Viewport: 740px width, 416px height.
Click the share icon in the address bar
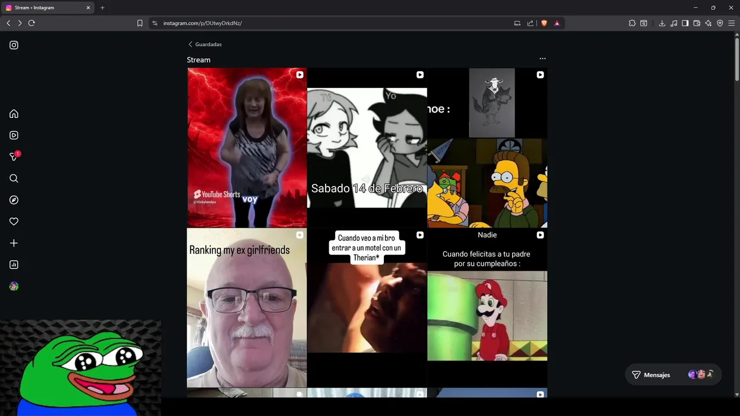(x=530, y=23)
